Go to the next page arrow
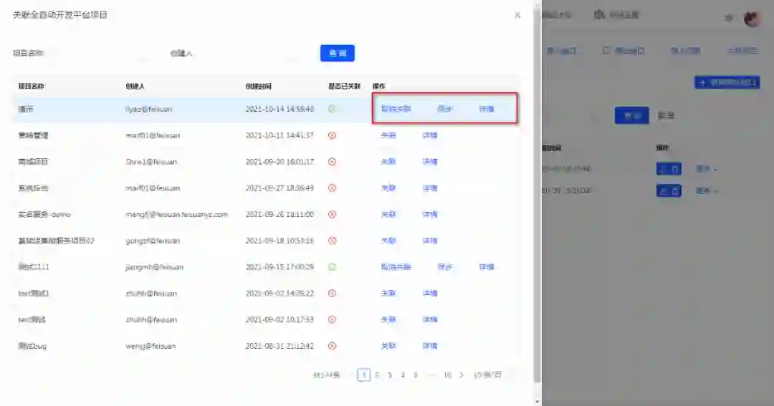Screen dimensions: 774x406 [x=462, y=375]
